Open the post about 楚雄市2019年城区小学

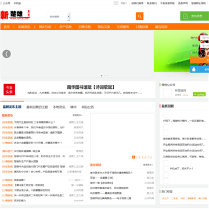[x=39, y=156]
